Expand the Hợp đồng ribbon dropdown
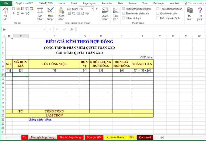 50,19
